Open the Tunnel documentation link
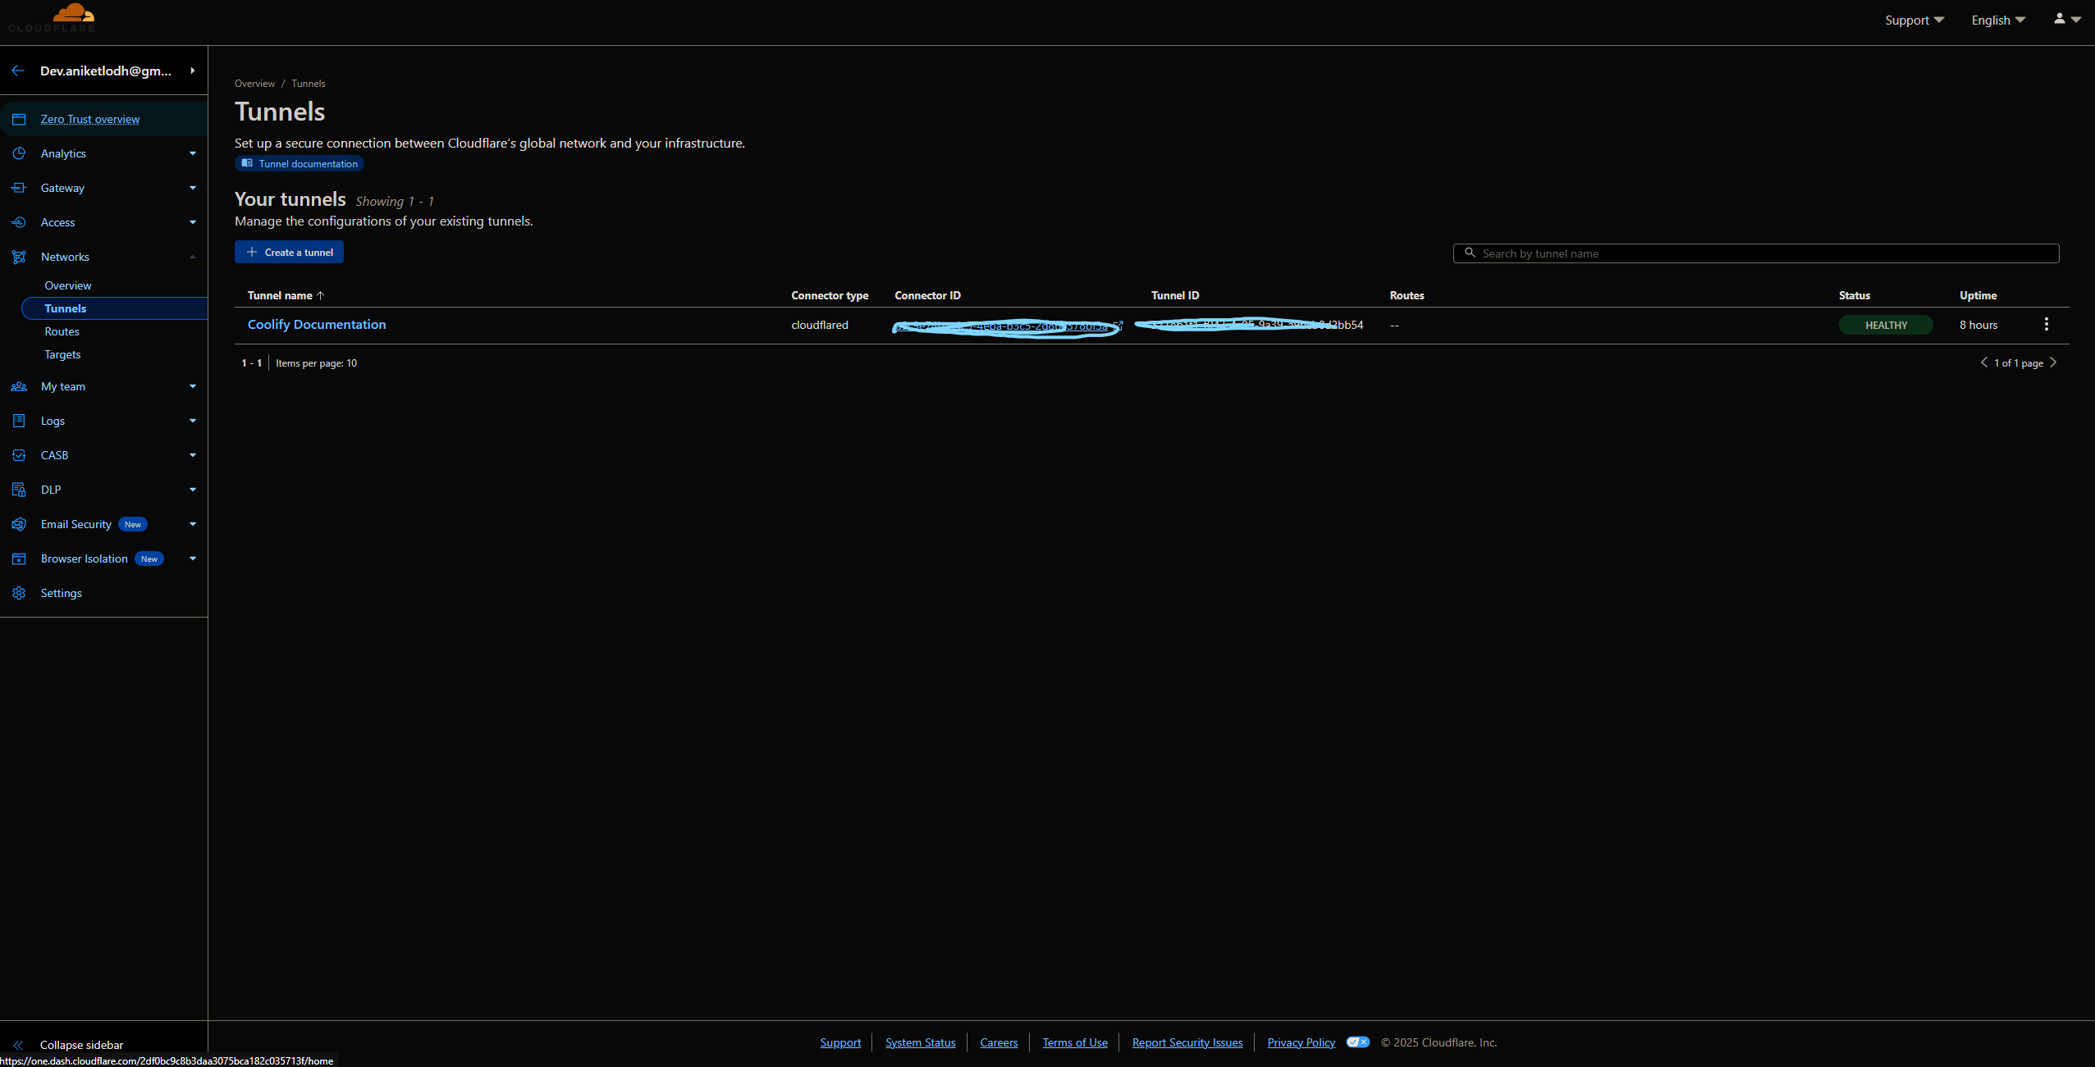The width and height of the screenshot is (2095, 1067). point(300,164)
